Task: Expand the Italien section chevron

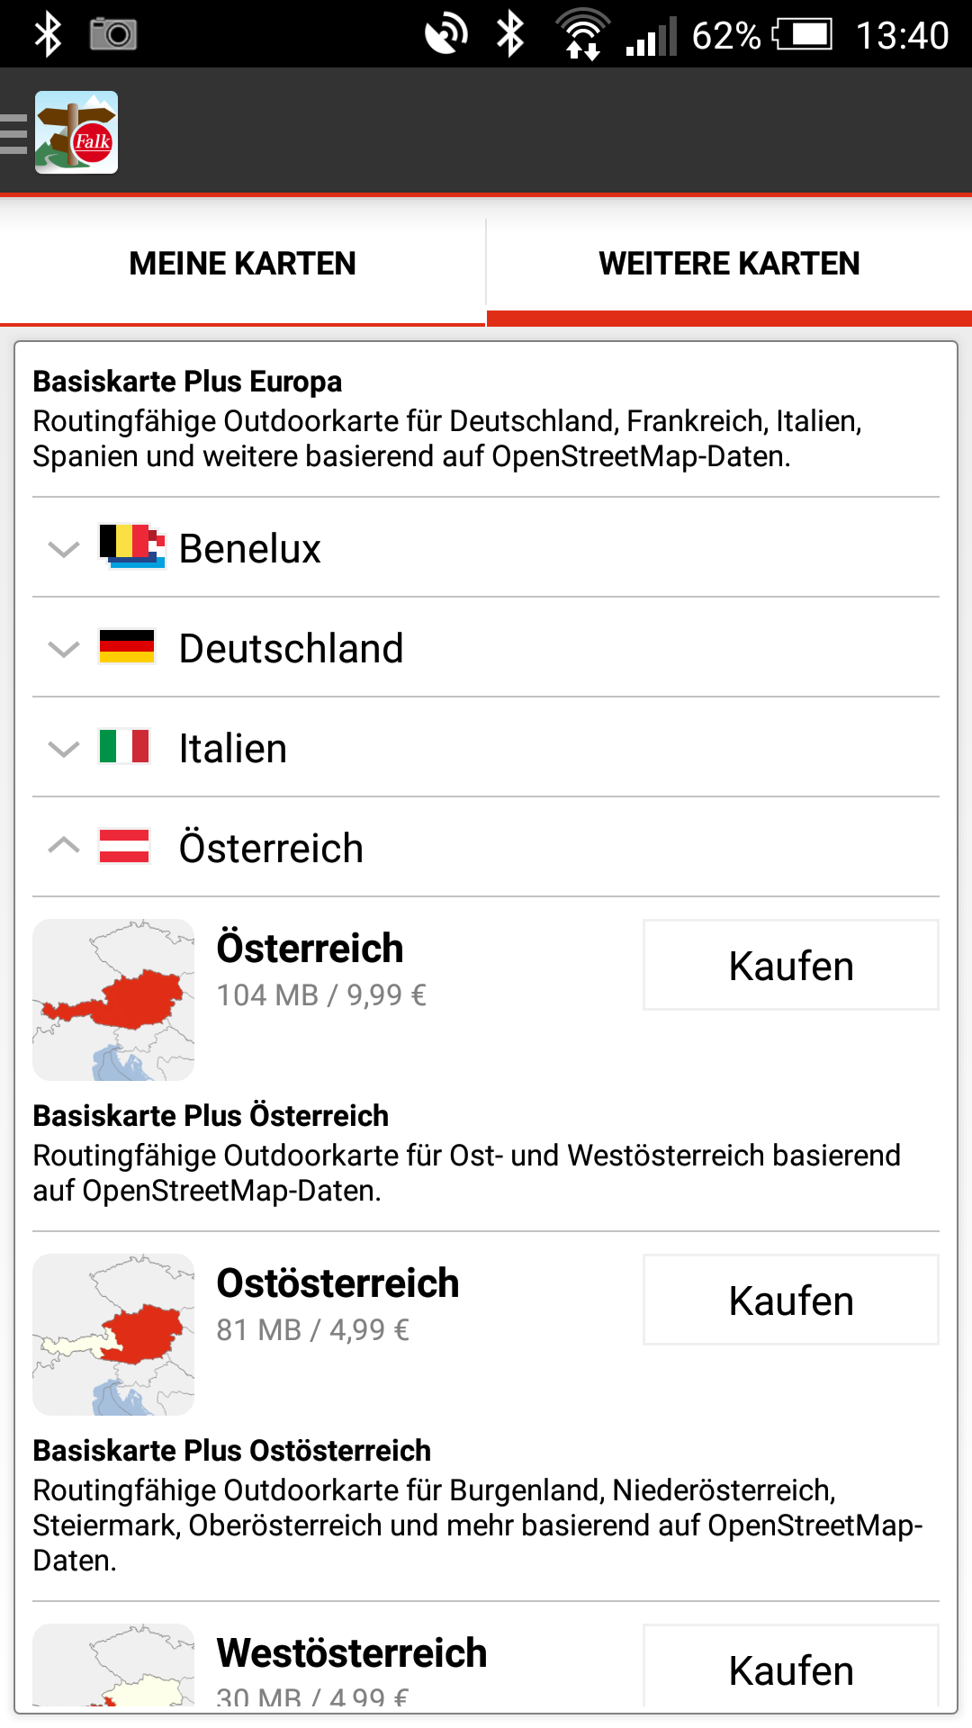Action: click(x=64, y=749)
